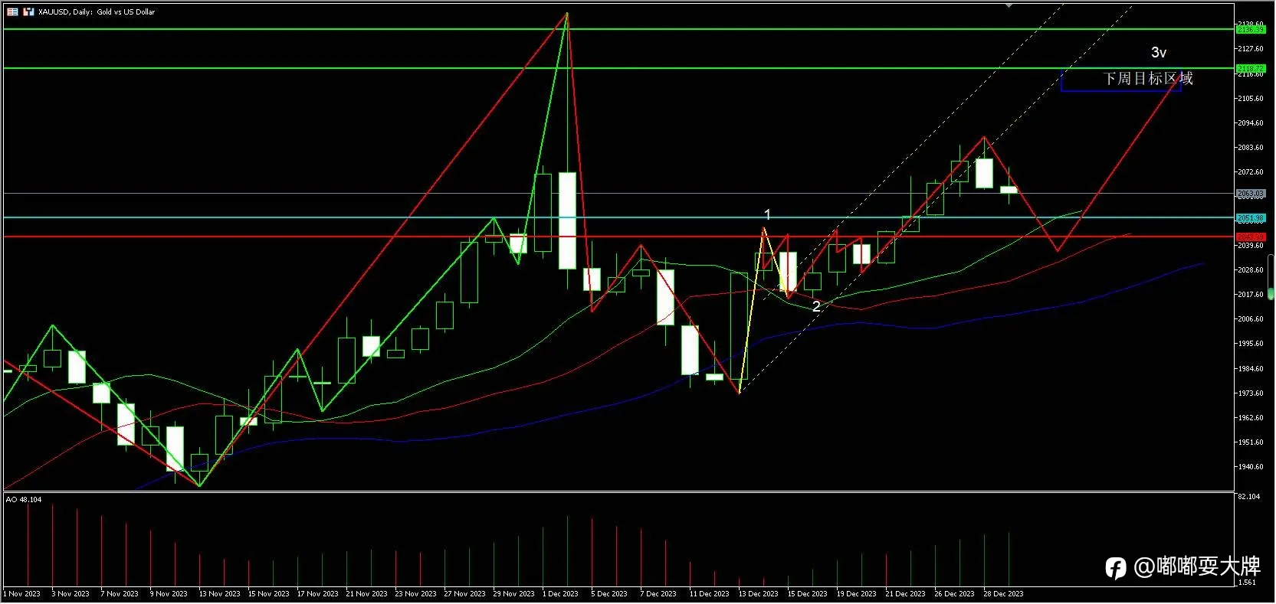Click the 下周目标区域 text label
This screenshot has width=1276, height=604.
pos(1147,78)
